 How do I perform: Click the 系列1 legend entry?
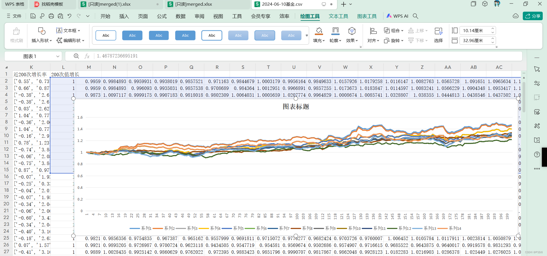(x=140, y=228)
